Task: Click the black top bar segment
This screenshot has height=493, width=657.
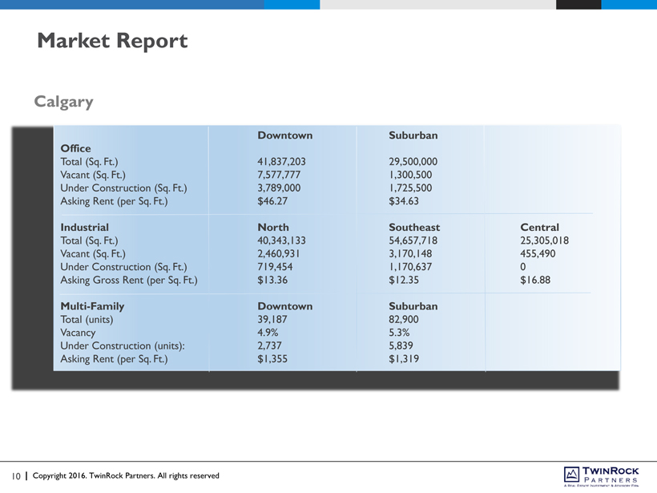Action: click(x=578, y=4)
